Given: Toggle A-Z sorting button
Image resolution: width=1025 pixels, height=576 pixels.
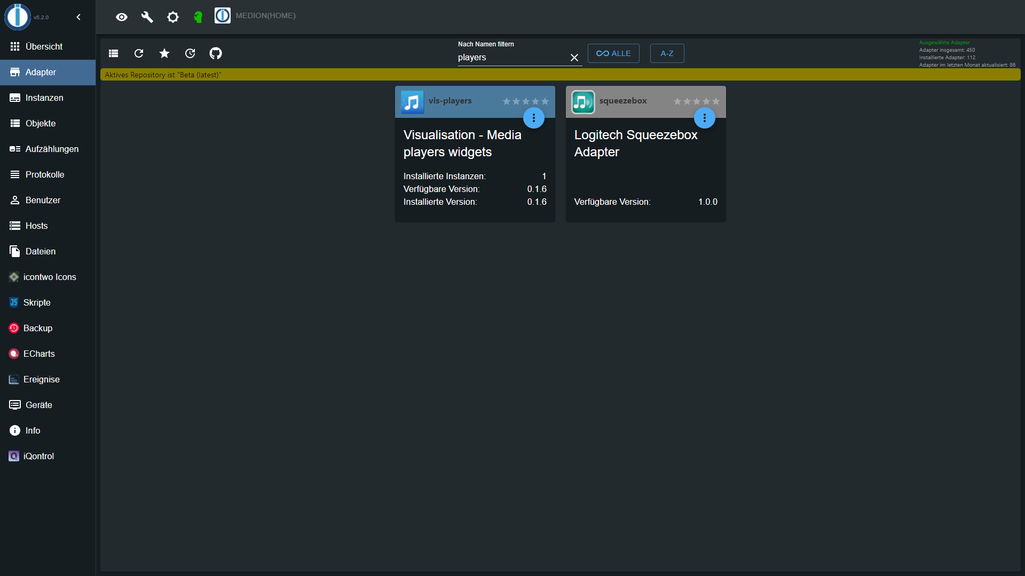Looking at the screenshot, I should [x=667, y=53].
